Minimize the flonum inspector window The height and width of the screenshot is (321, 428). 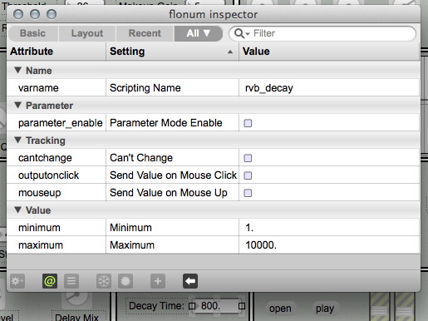coord(35,14)
